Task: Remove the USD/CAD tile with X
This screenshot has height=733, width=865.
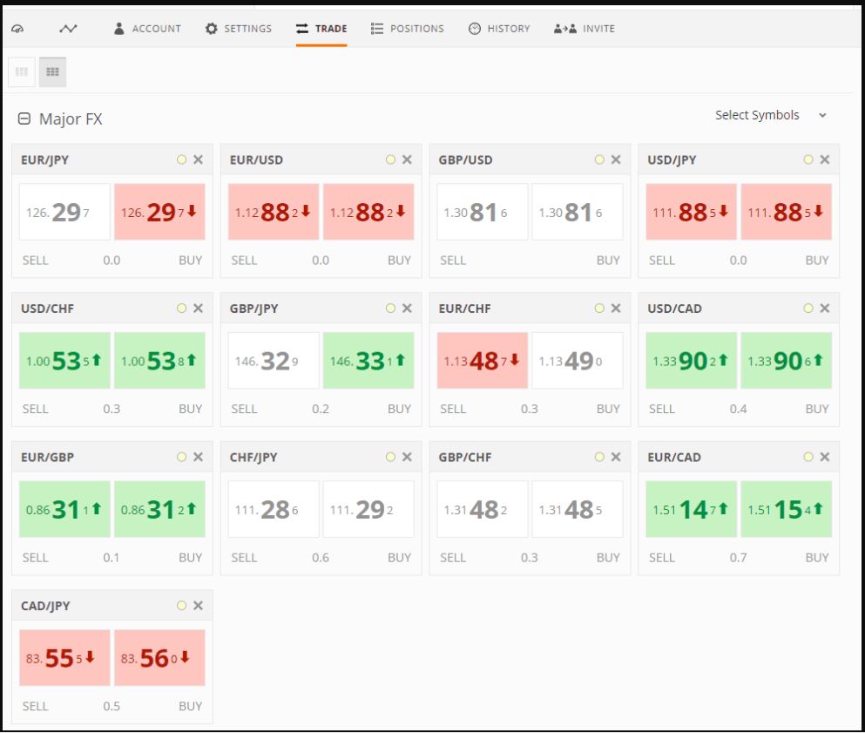Action: (x=824, y=309)
